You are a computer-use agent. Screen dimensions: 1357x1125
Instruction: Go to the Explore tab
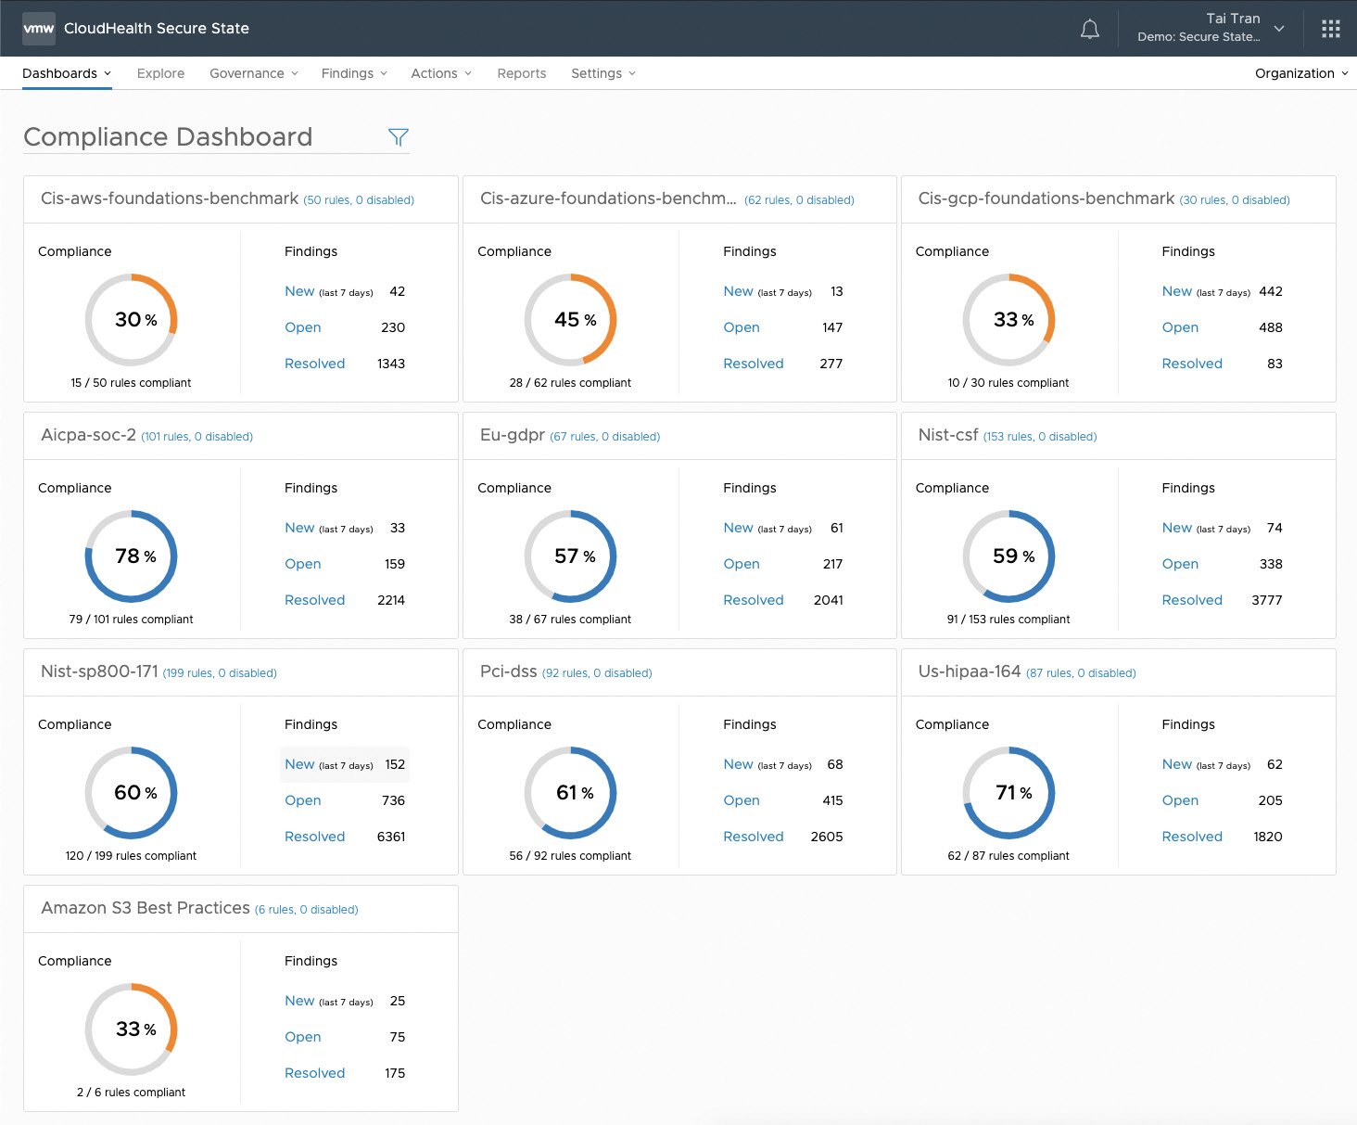pos(160,73)
